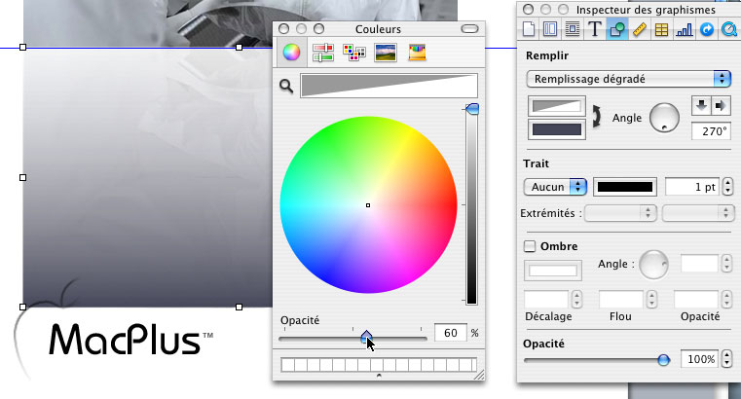Open the Metrics ruler inspector tab
Image resolution: width=741 pixels, height=399 pixels.
639,30
